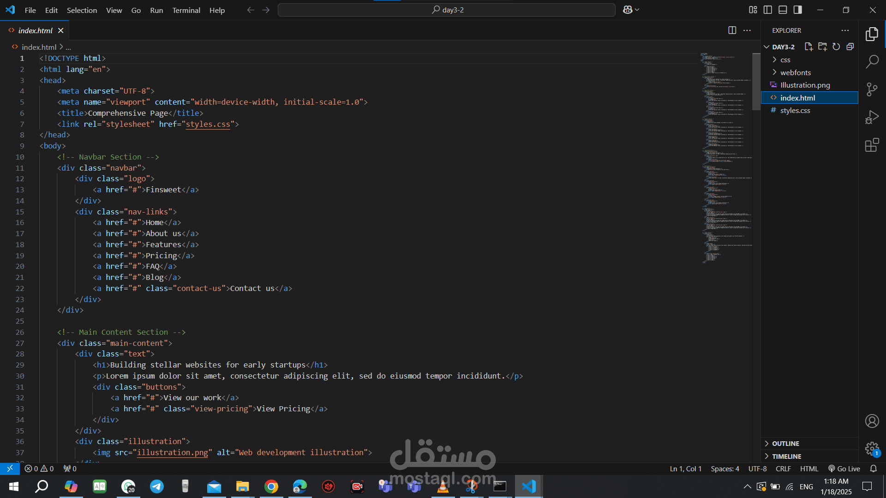Click New Folder icon in explorer header

pos(822,47)
